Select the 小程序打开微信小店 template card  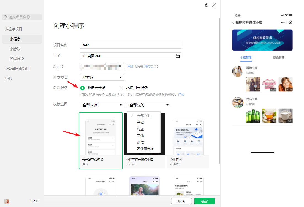(x=145, y=141)
